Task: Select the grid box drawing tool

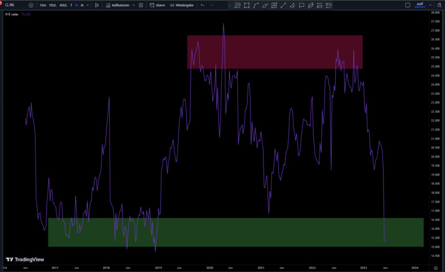Action: tap(274, 5)
